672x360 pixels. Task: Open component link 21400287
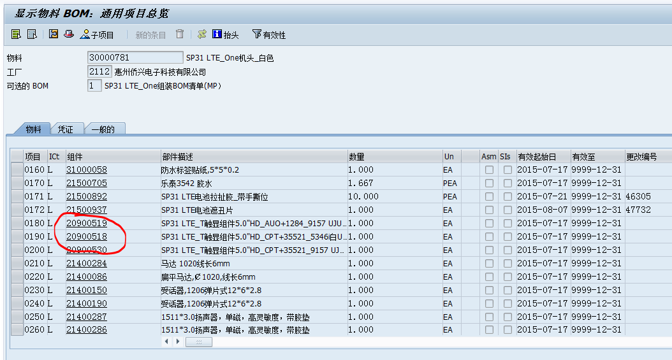pyautogui.click(x=87, y=317)
